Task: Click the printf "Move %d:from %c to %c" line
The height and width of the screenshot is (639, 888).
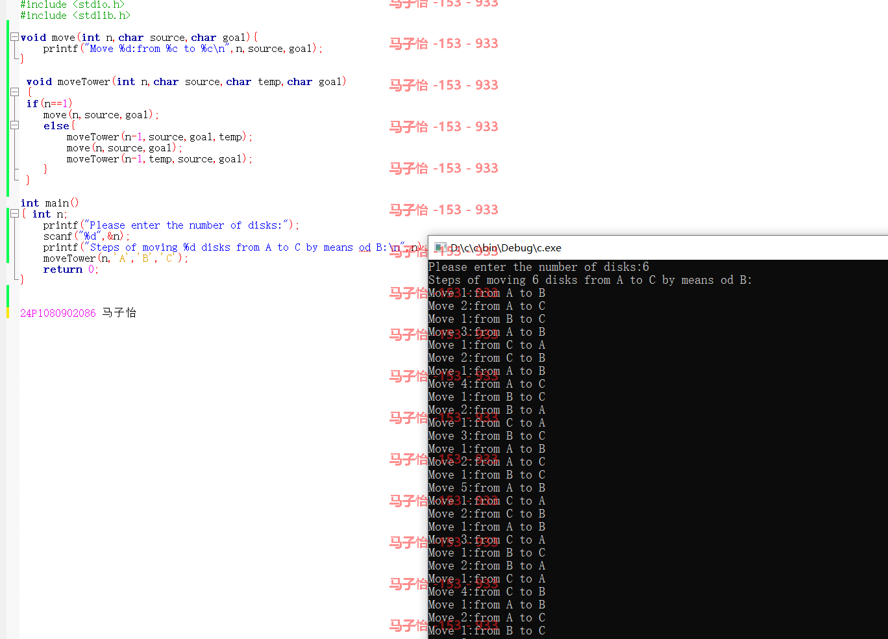Action: pyautogui.click(x=182, y=49)
